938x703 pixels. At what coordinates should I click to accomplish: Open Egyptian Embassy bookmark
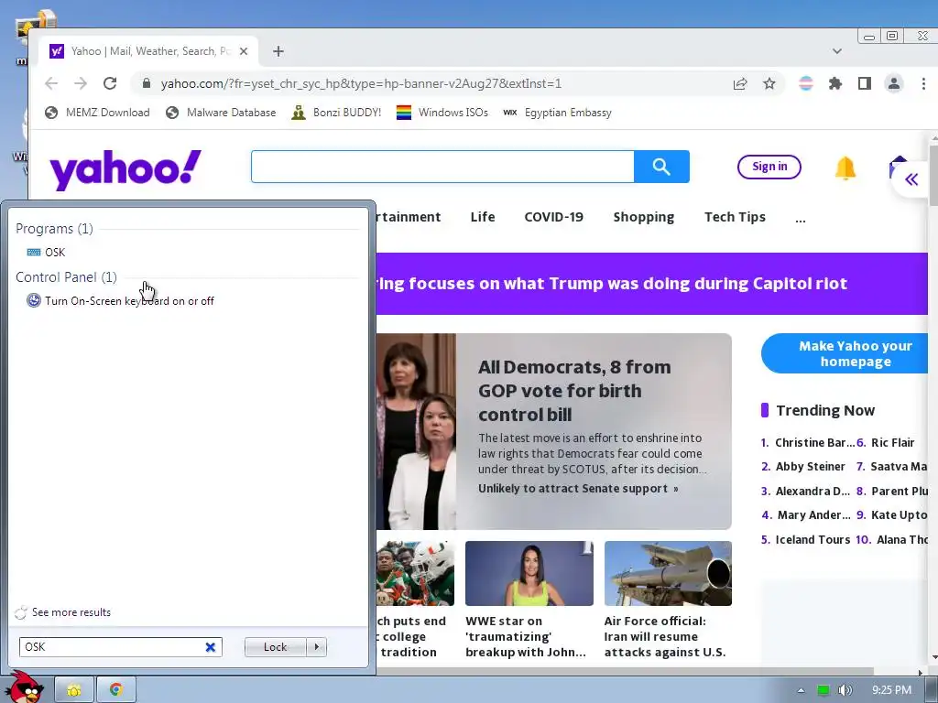(x=558, y=113)
